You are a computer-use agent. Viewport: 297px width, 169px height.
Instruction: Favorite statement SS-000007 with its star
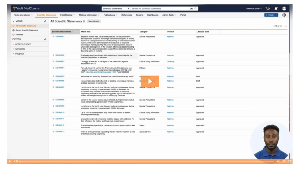[53, 87]
